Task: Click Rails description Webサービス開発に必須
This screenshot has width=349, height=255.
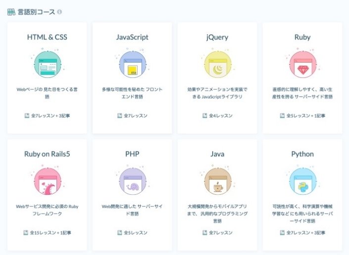Action: [x=47, y=210]
